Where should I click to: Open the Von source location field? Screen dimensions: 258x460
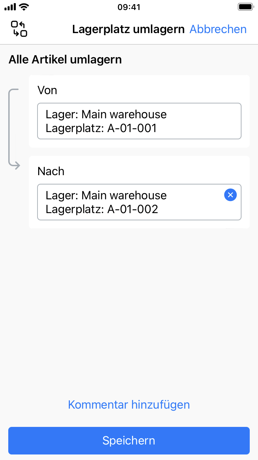[x=139, y=121]
